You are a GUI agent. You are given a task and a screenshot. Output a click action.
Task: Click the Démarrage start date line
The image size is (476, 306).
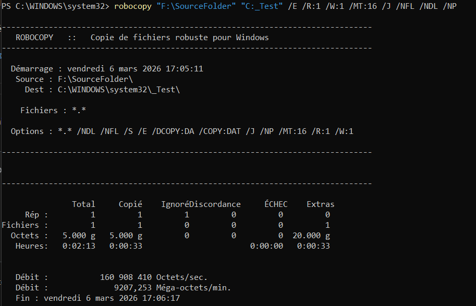click(x=107, y=69)
